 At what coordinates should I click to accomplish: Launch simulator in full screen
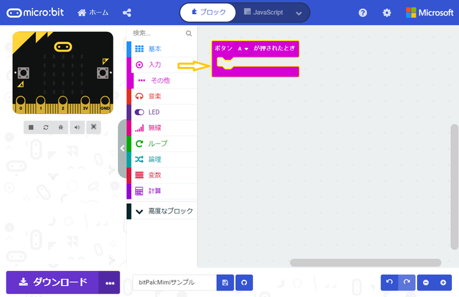pos(93,127)
